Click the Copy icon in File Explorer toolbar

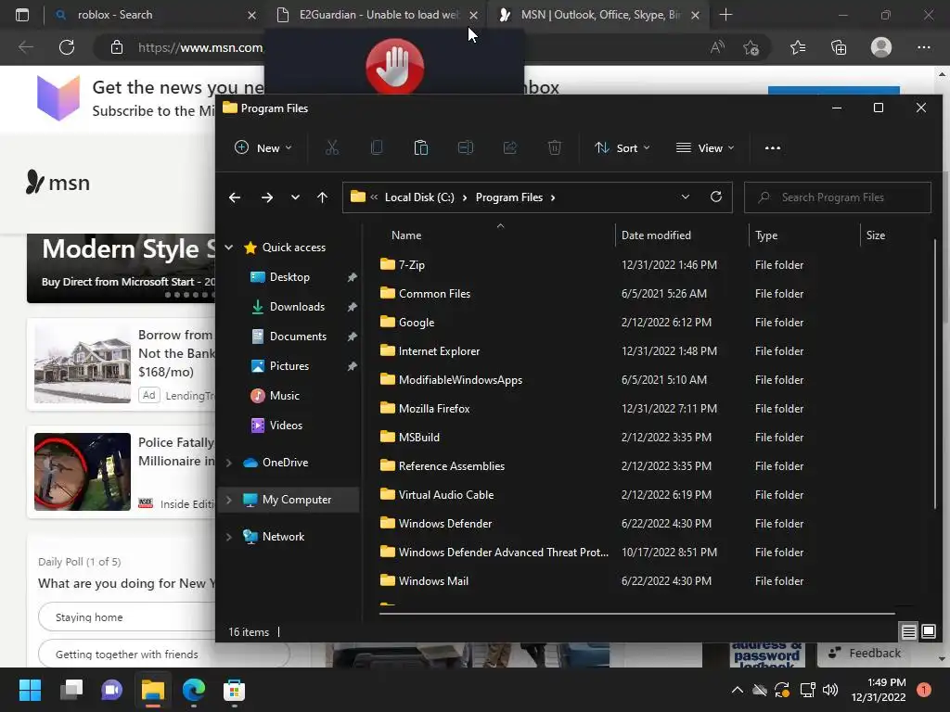point(377,147)
